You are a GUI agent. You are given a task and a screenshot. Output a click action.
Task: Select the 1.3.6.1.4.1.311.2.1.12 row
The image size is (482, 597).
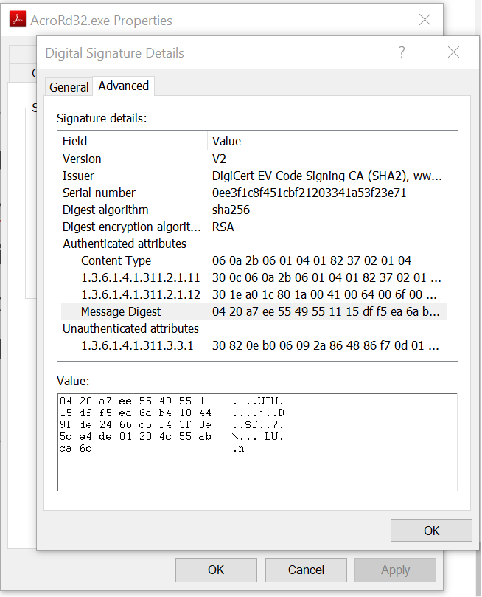(x=254, y=294)
